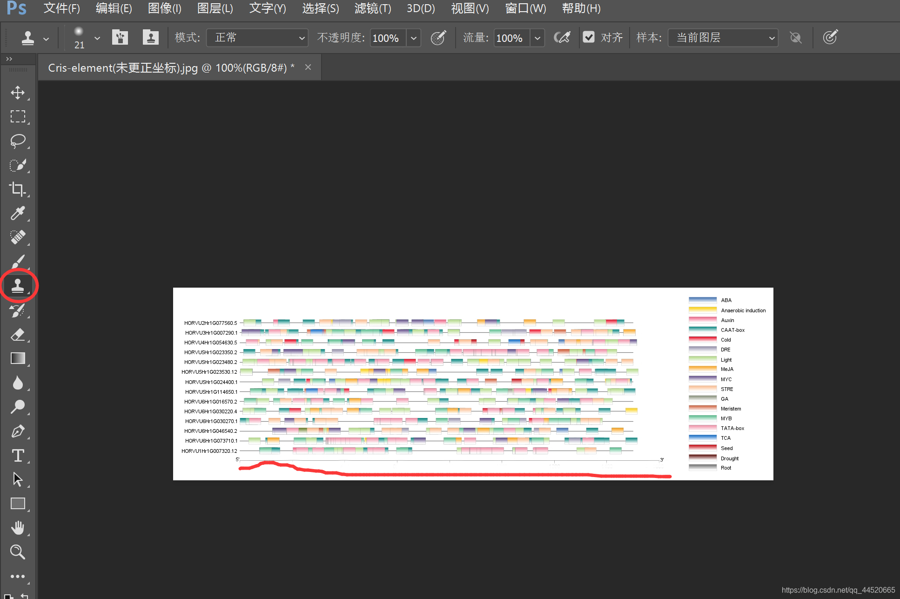Toggle pressure for opacity icon
This screenshot has width=900, height=599.
click(x=438, y=37)
